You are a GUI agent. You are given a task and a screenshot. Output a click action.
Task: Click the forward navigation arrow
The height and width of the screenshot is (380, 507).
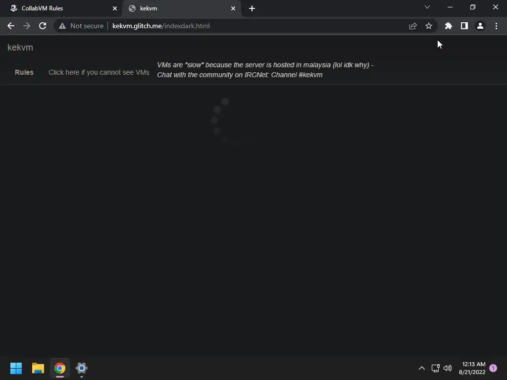click(27, 26)
